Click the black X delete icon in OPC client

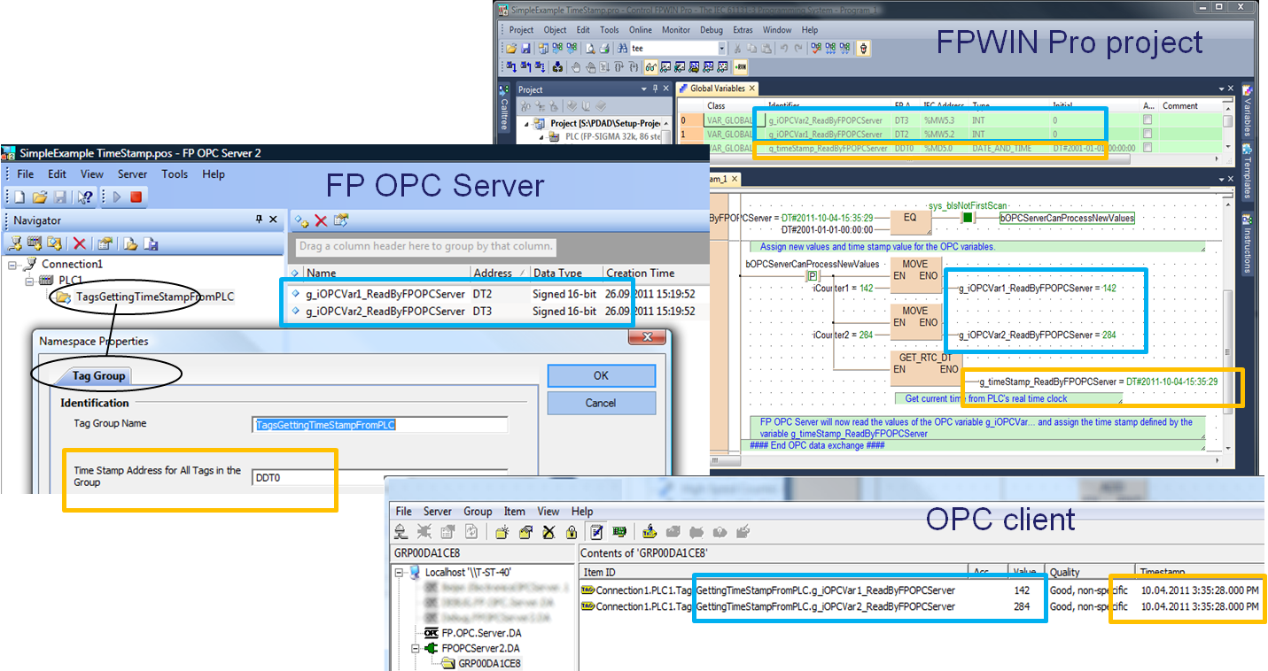click(548, 532)
